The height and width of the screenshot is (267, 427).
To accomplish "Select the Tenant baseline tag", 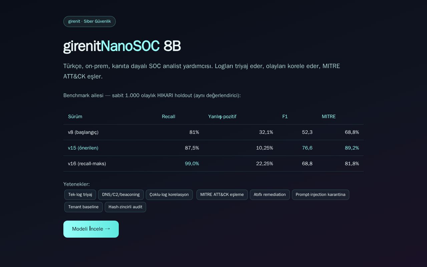I will tap(83, 207).
